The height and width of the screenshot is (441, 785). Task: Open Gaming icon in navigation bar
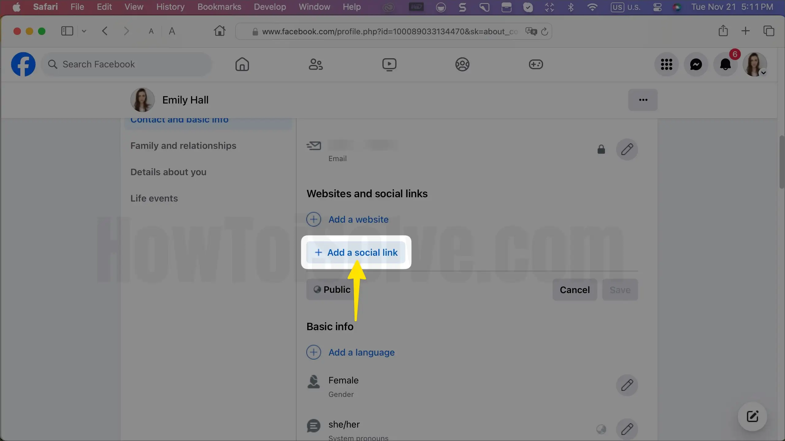(x=536, y=64)
